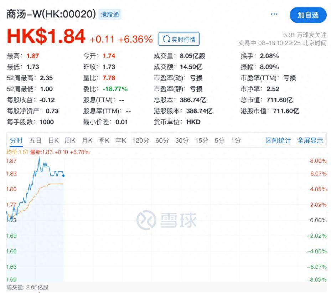This screenshot has height=293, width=331.
Task: Click the 港股股本 value 386.74亿
Action: click(200, 111)
